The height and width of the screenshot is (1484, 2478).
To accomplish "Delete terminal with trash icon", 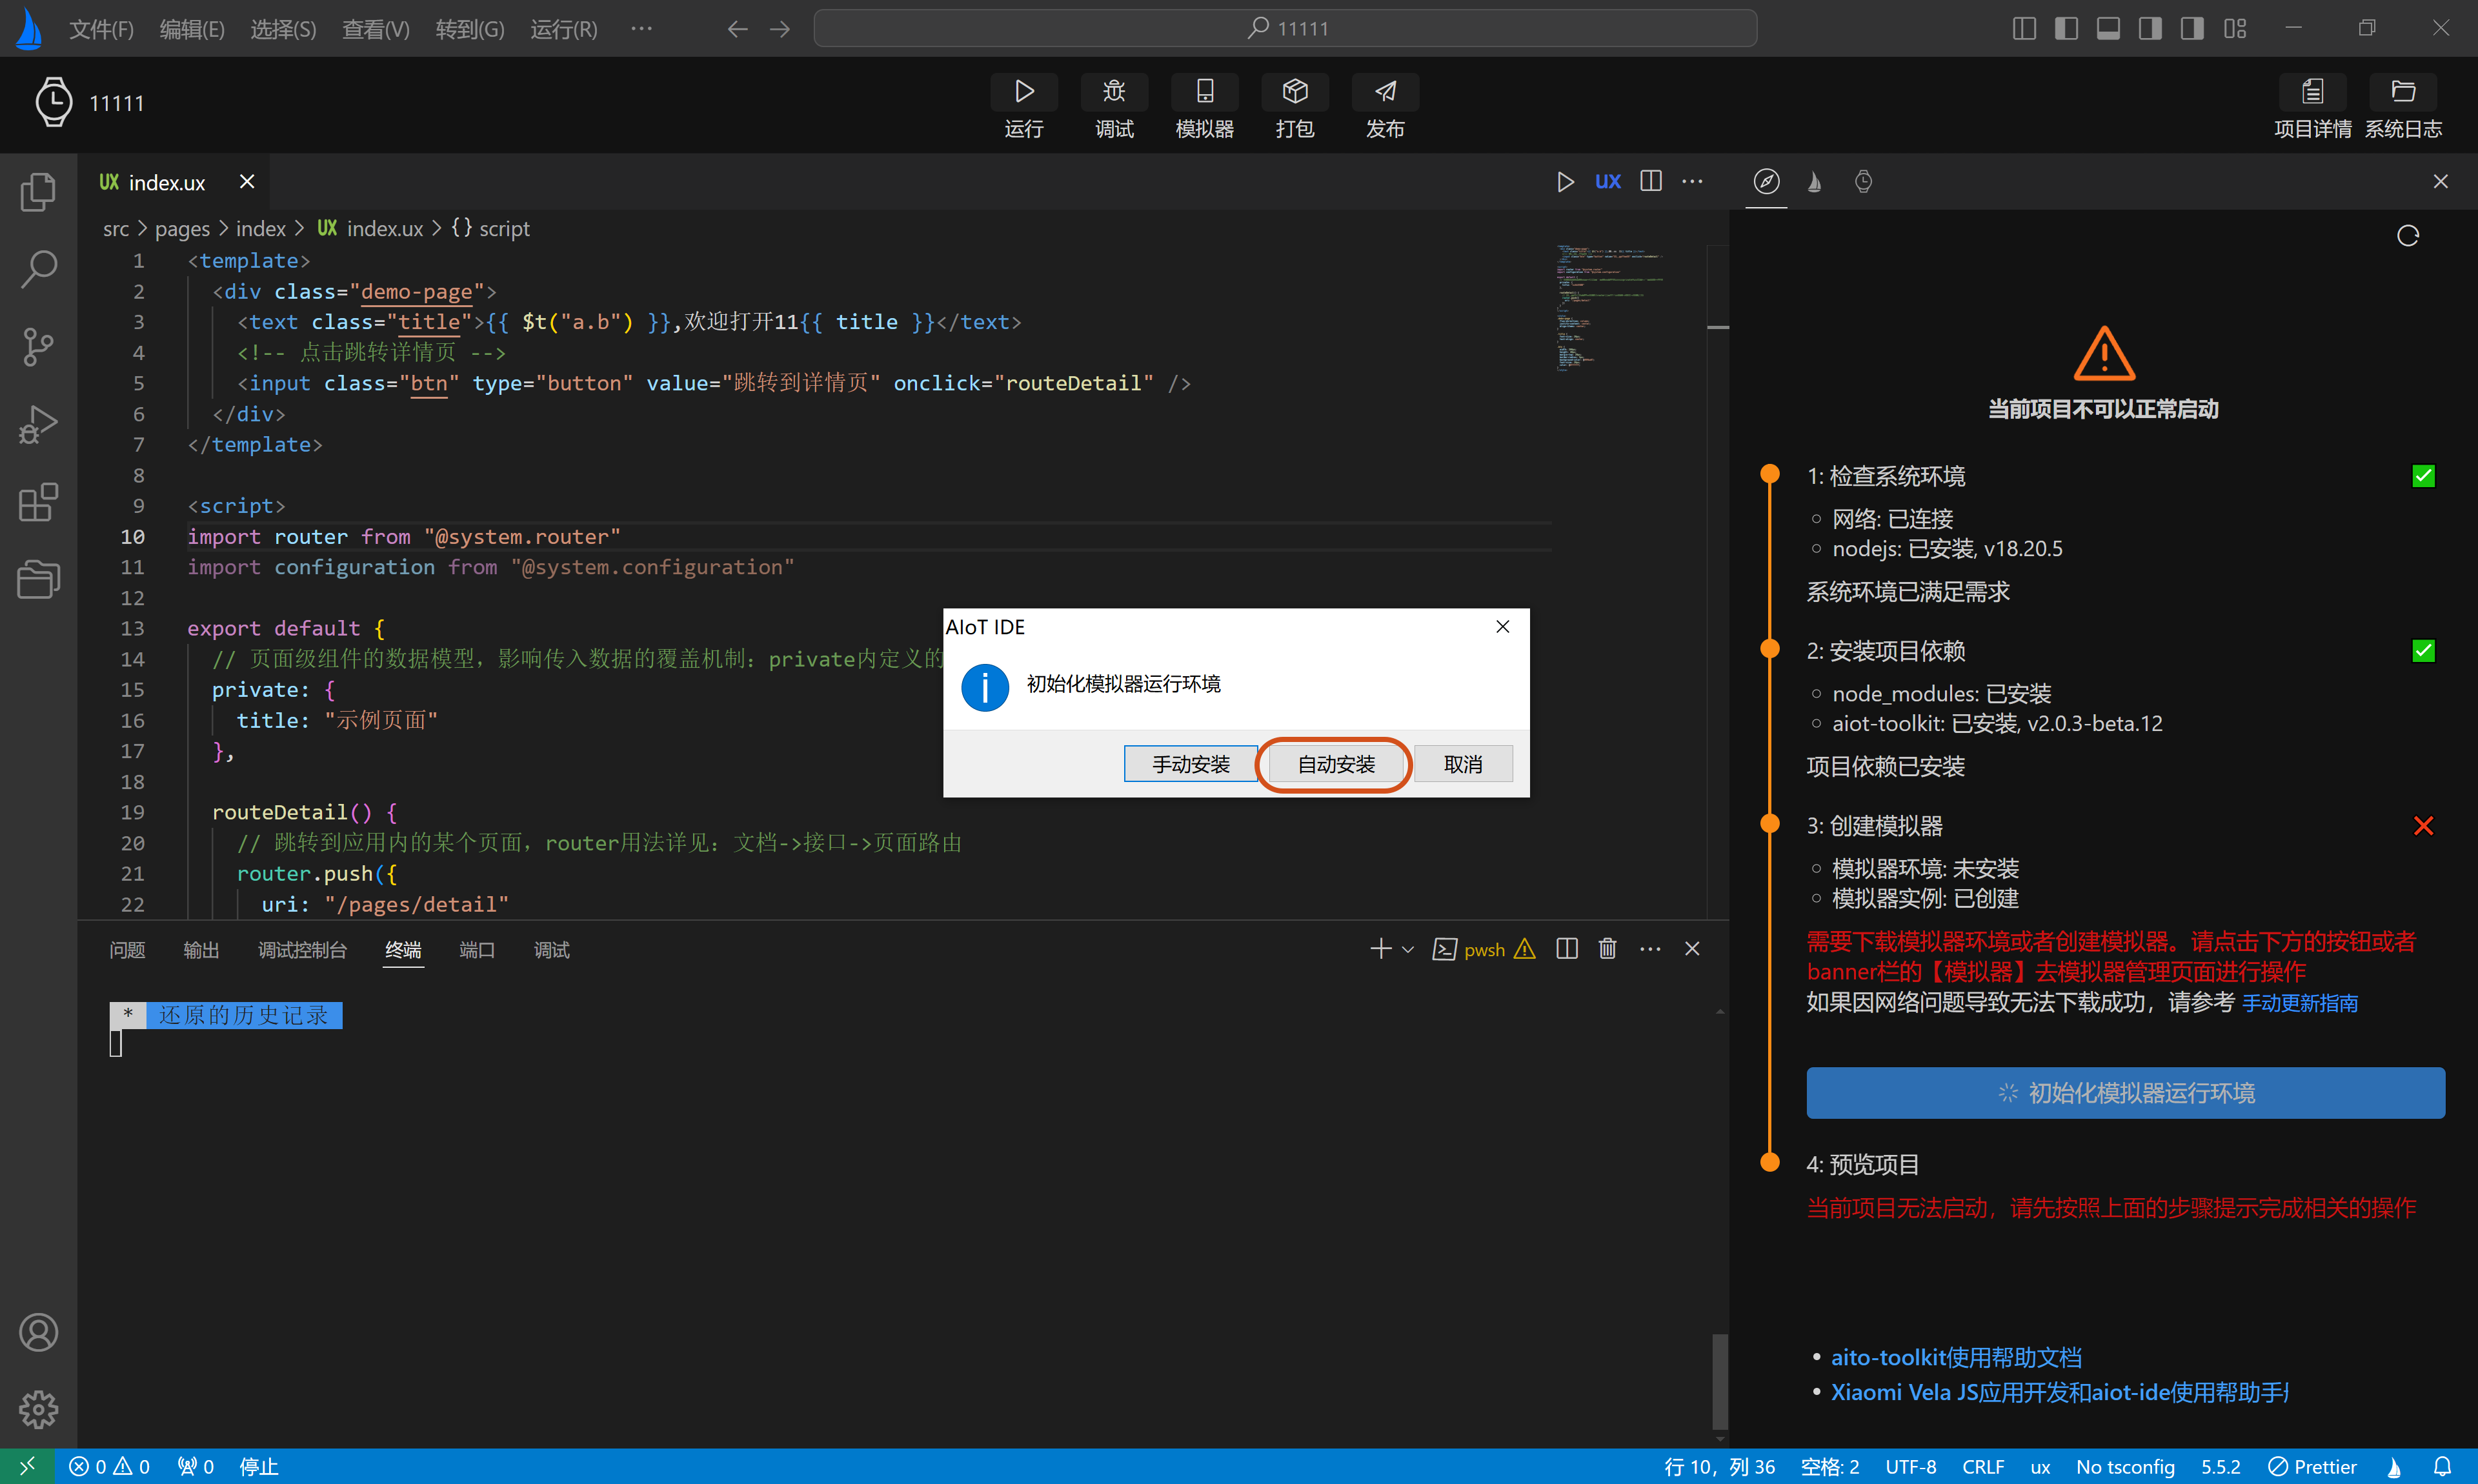I will pyautogui.click(x=1607, y=949).
